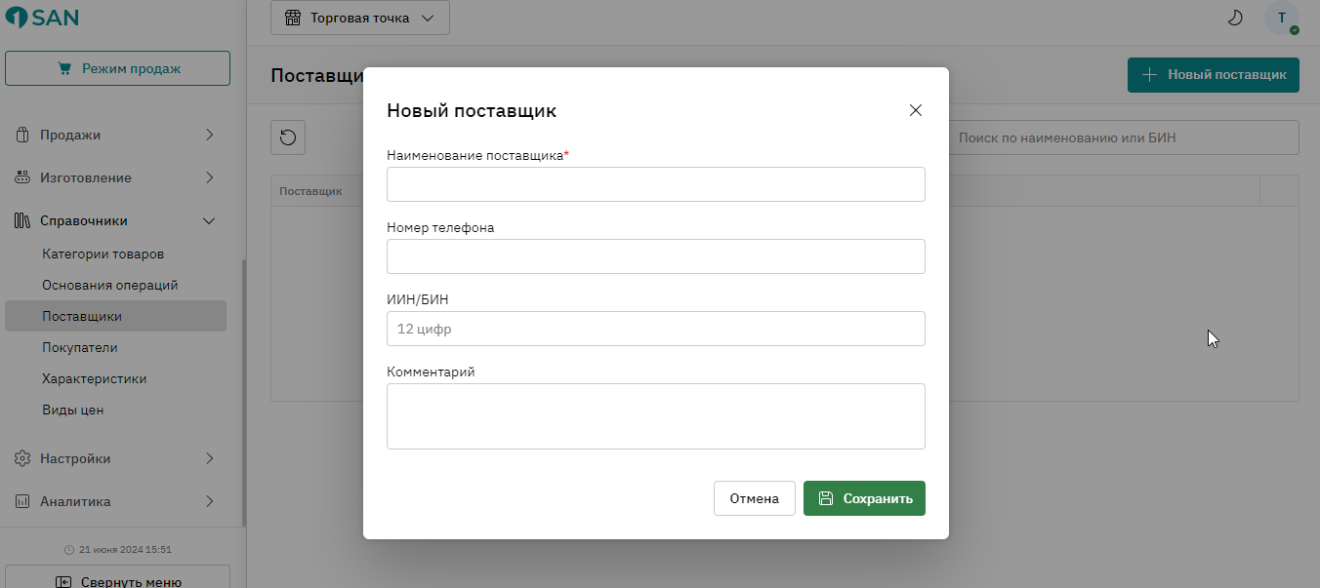This screenshot has width=1320, height=588.
Task: Click the Аналитика chart icon
Action: pos(22,501)
